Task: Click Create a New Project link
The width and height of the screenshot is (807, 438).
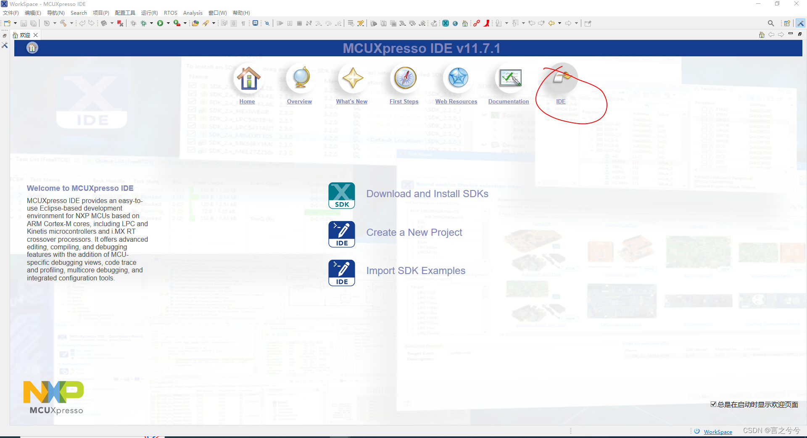Action: [414, 232]
